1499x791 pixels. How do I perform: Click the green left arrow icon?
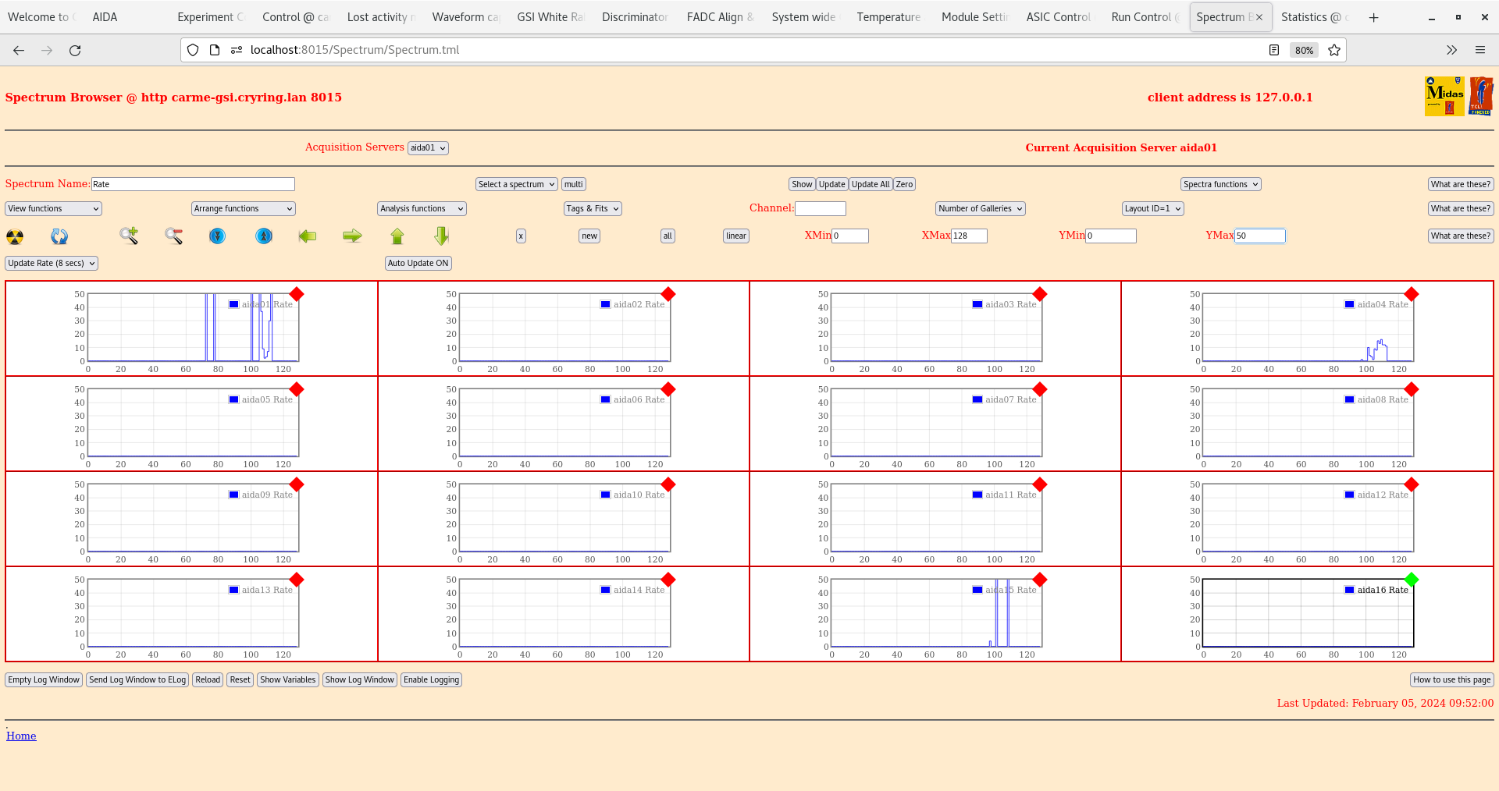coord(308,236)
